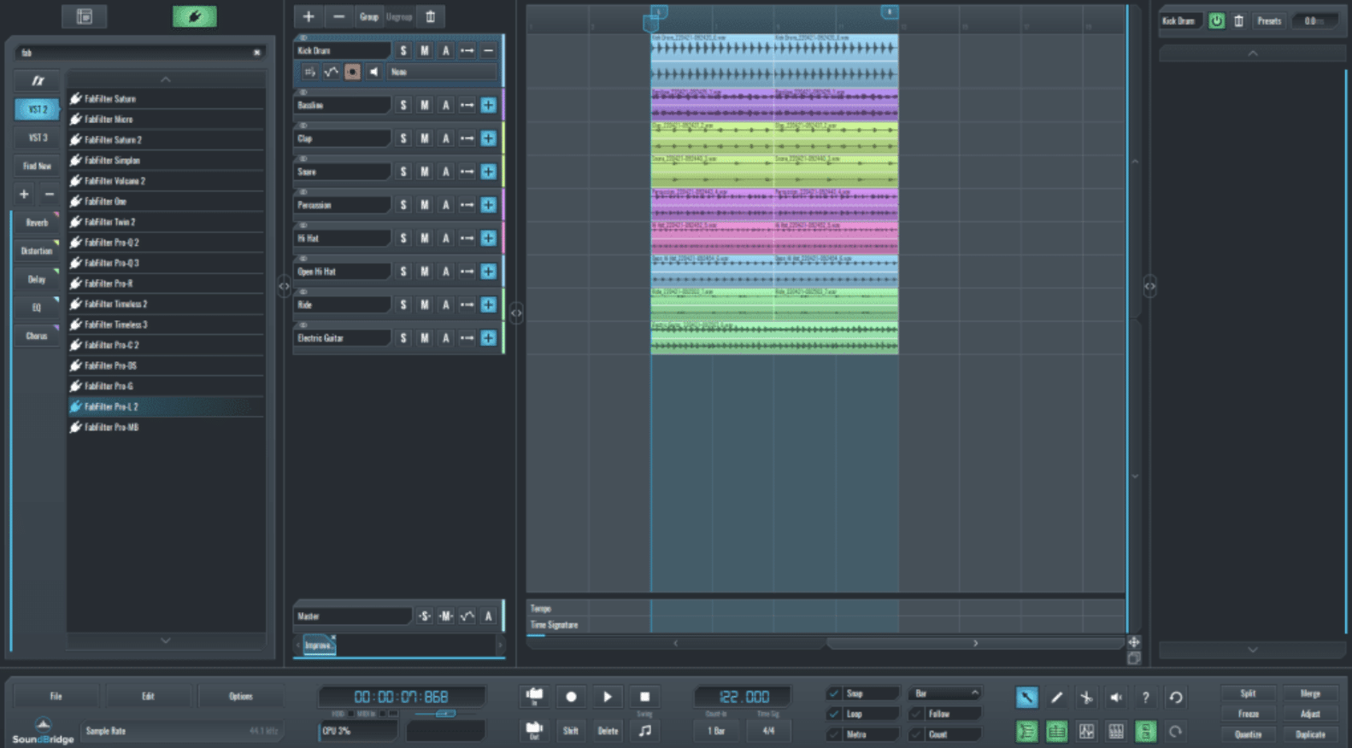Toggle the Loop checkbox
Image resolution: width=1352 pixels, height=748 pixels.
tap(834, 714)
